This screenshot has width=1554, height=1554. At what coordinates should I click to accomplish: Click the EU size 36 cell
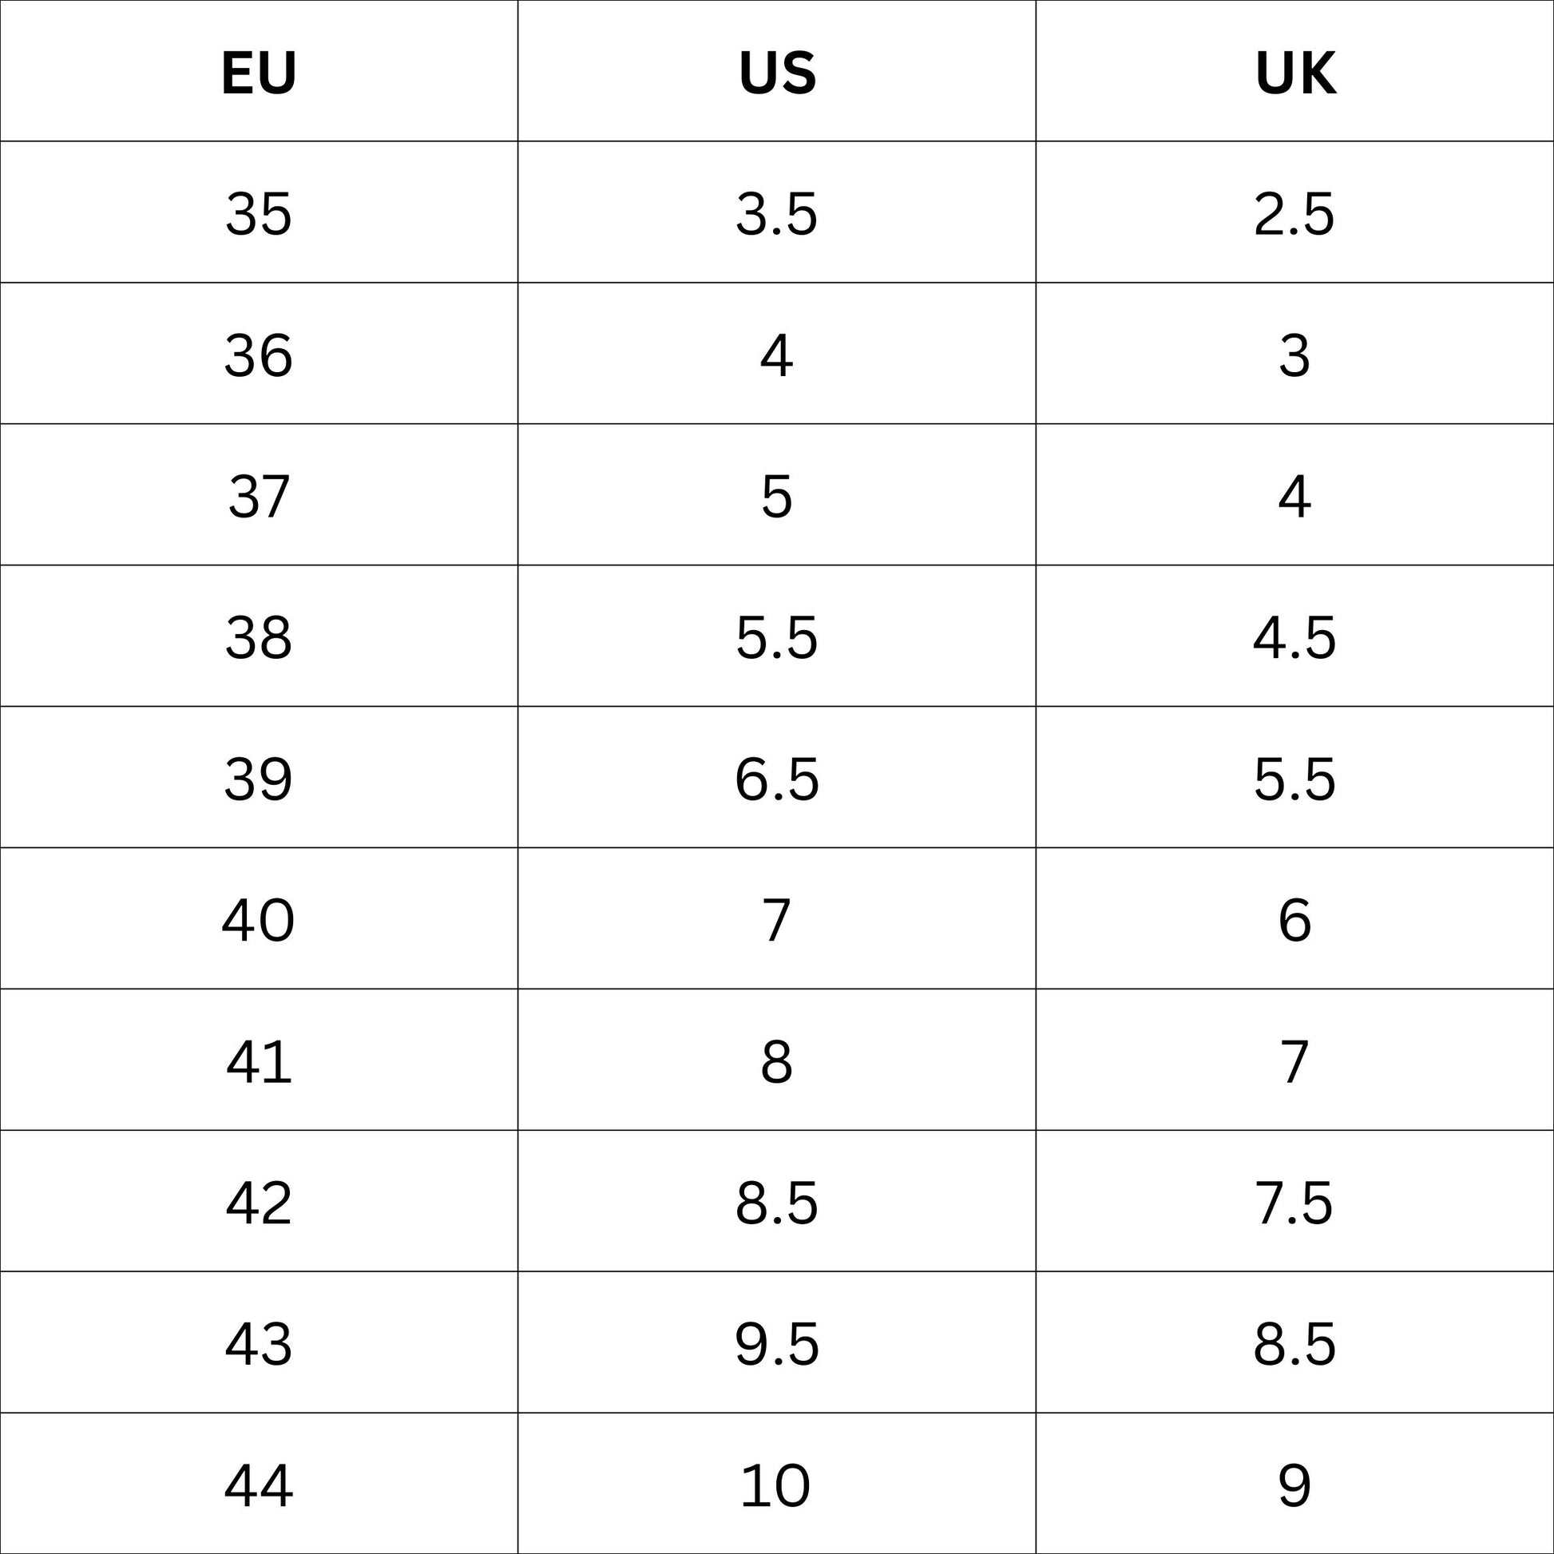click(x=258, y=355)
